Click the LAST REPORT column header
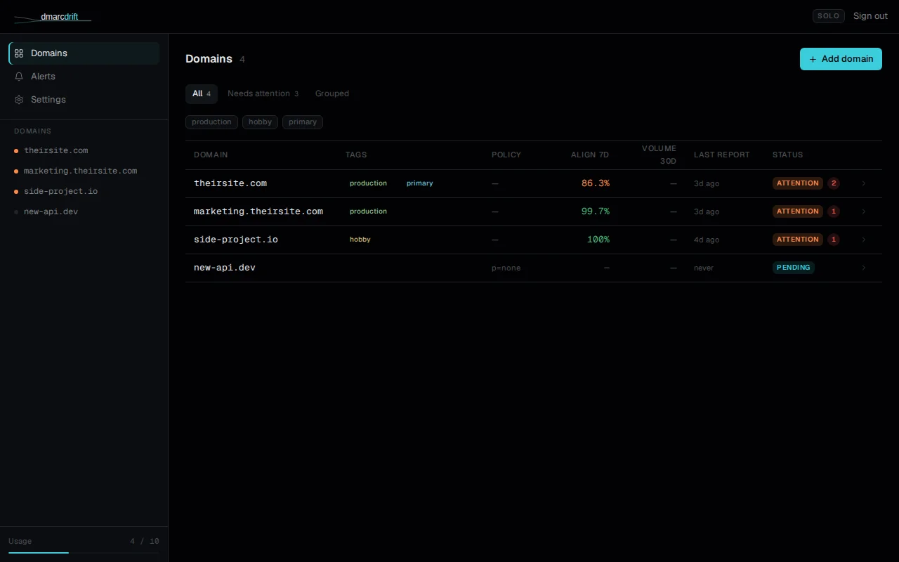This screenshot has width=899, height=562. [x=722, y=155]
